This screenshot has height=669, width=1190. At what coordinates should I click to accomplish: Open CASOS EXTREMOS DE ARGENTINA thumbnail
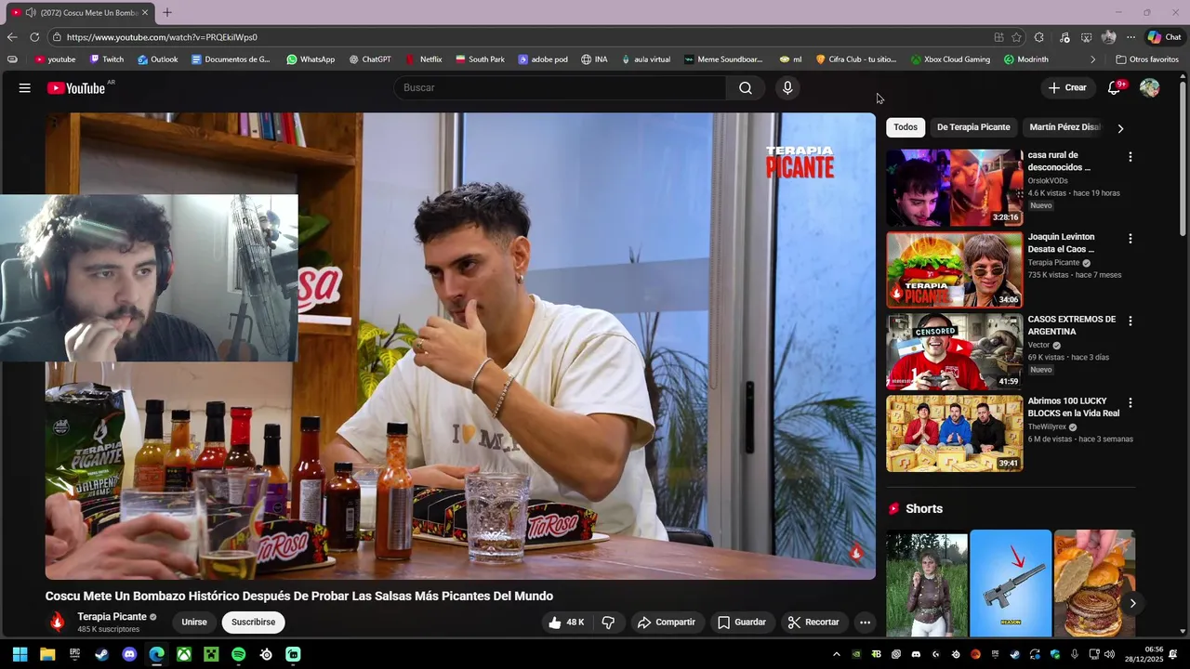pos(954,351)
